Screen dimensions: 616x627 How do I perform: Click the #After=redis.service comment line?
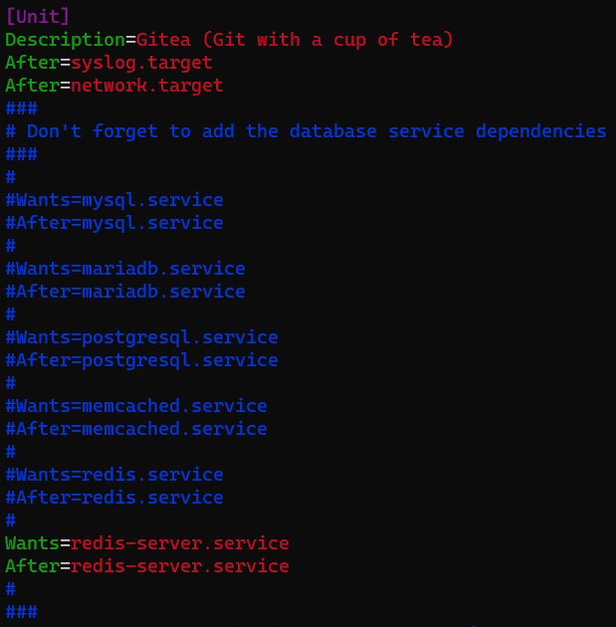tap(114, 498)
